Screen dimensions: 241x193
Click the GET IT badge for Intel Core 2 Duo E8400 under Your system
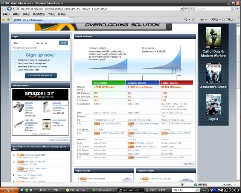(97, 124)
